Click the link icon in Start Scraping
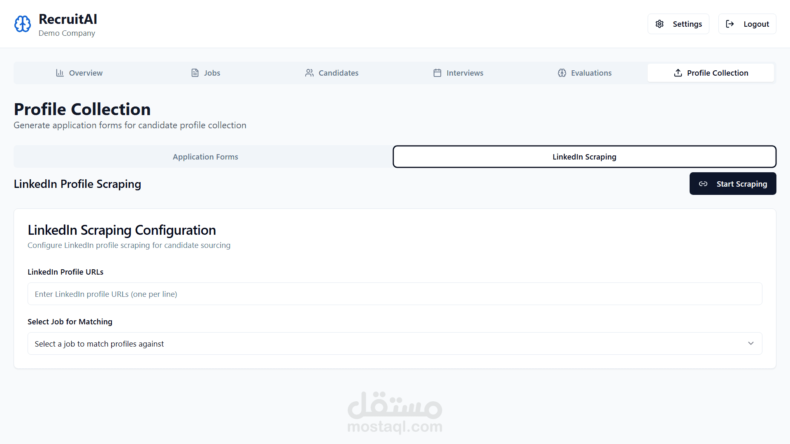790x444 pixels. point(703,184)
